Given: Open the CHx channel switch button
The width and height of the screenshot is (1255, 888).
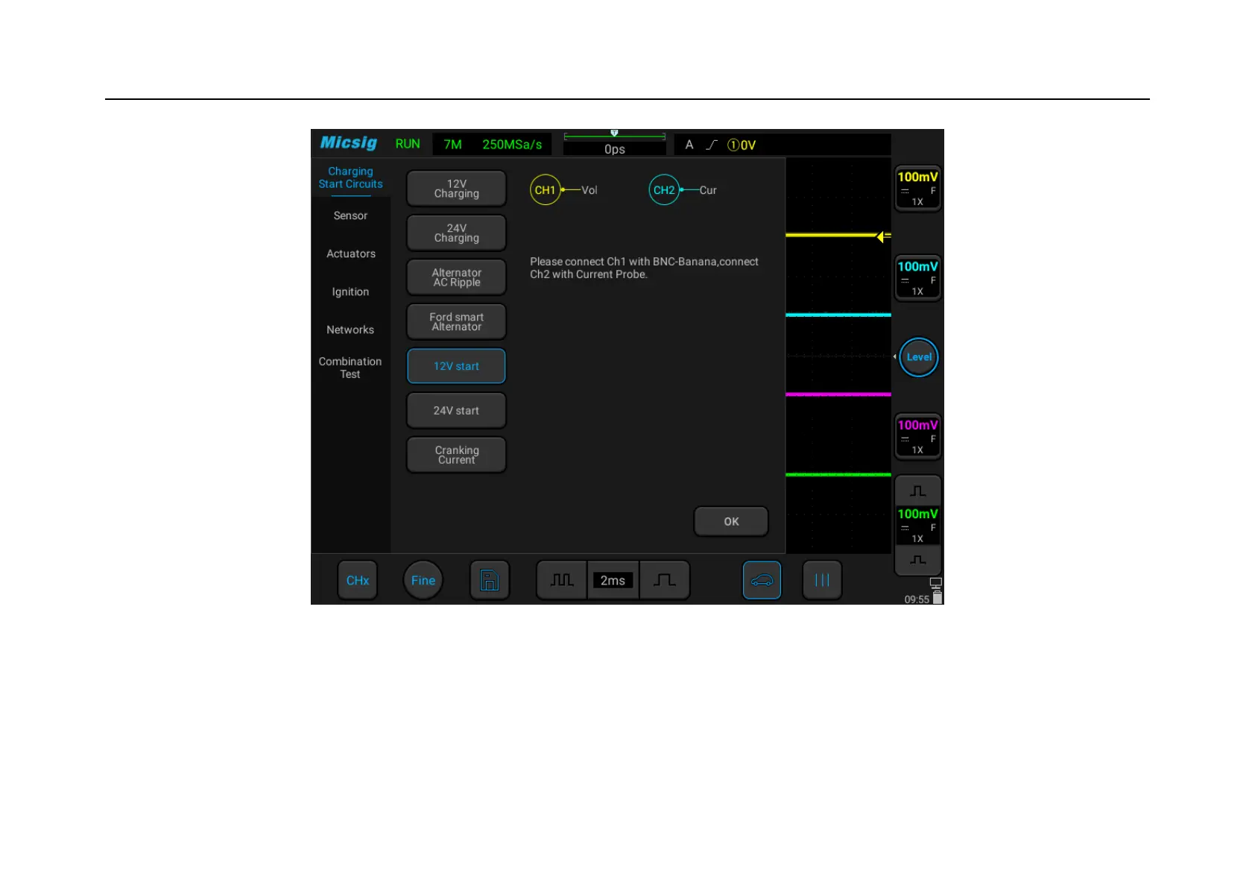Looking at the screenshot, I should pyautogui.click(x=358, y=580).
